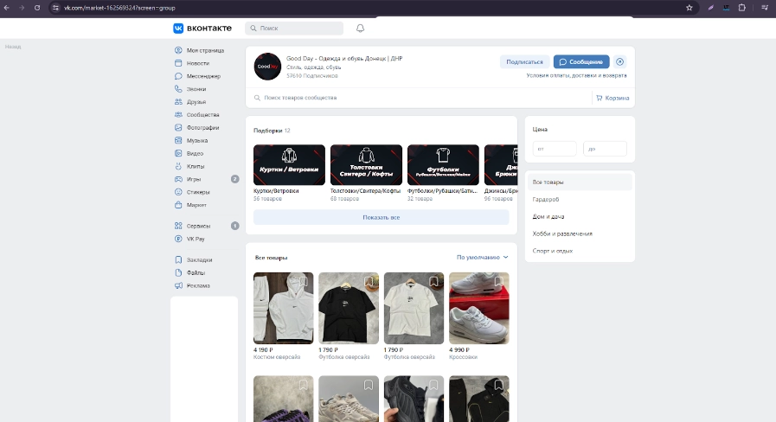Click the Музыка sidebar icon

click(x=178, y=140)
